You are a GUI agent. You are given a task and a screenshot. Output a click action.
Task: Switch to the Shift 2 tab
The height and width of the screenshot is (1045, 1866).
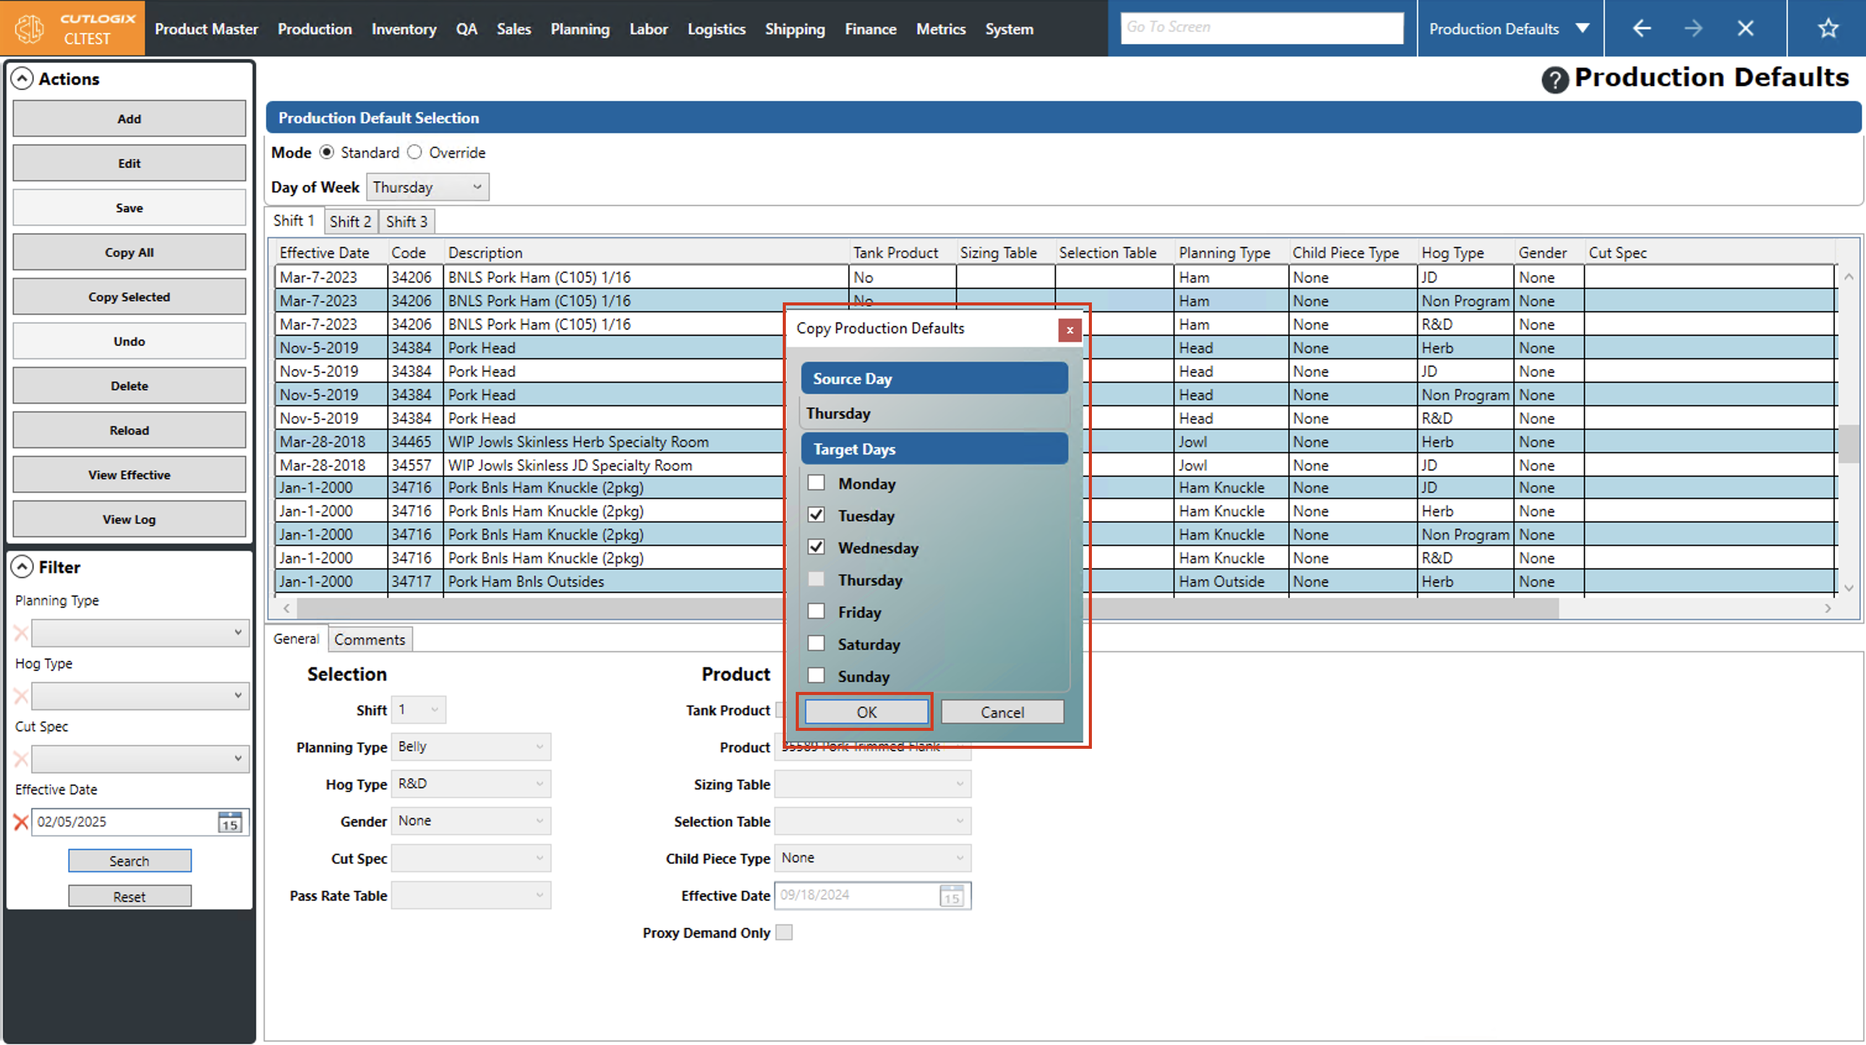(x=350, y=222)
